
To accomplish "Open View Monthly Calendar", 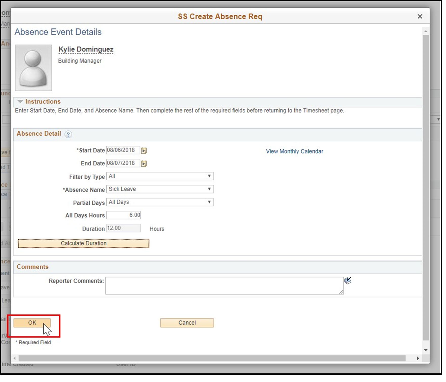I will [294, 151].
